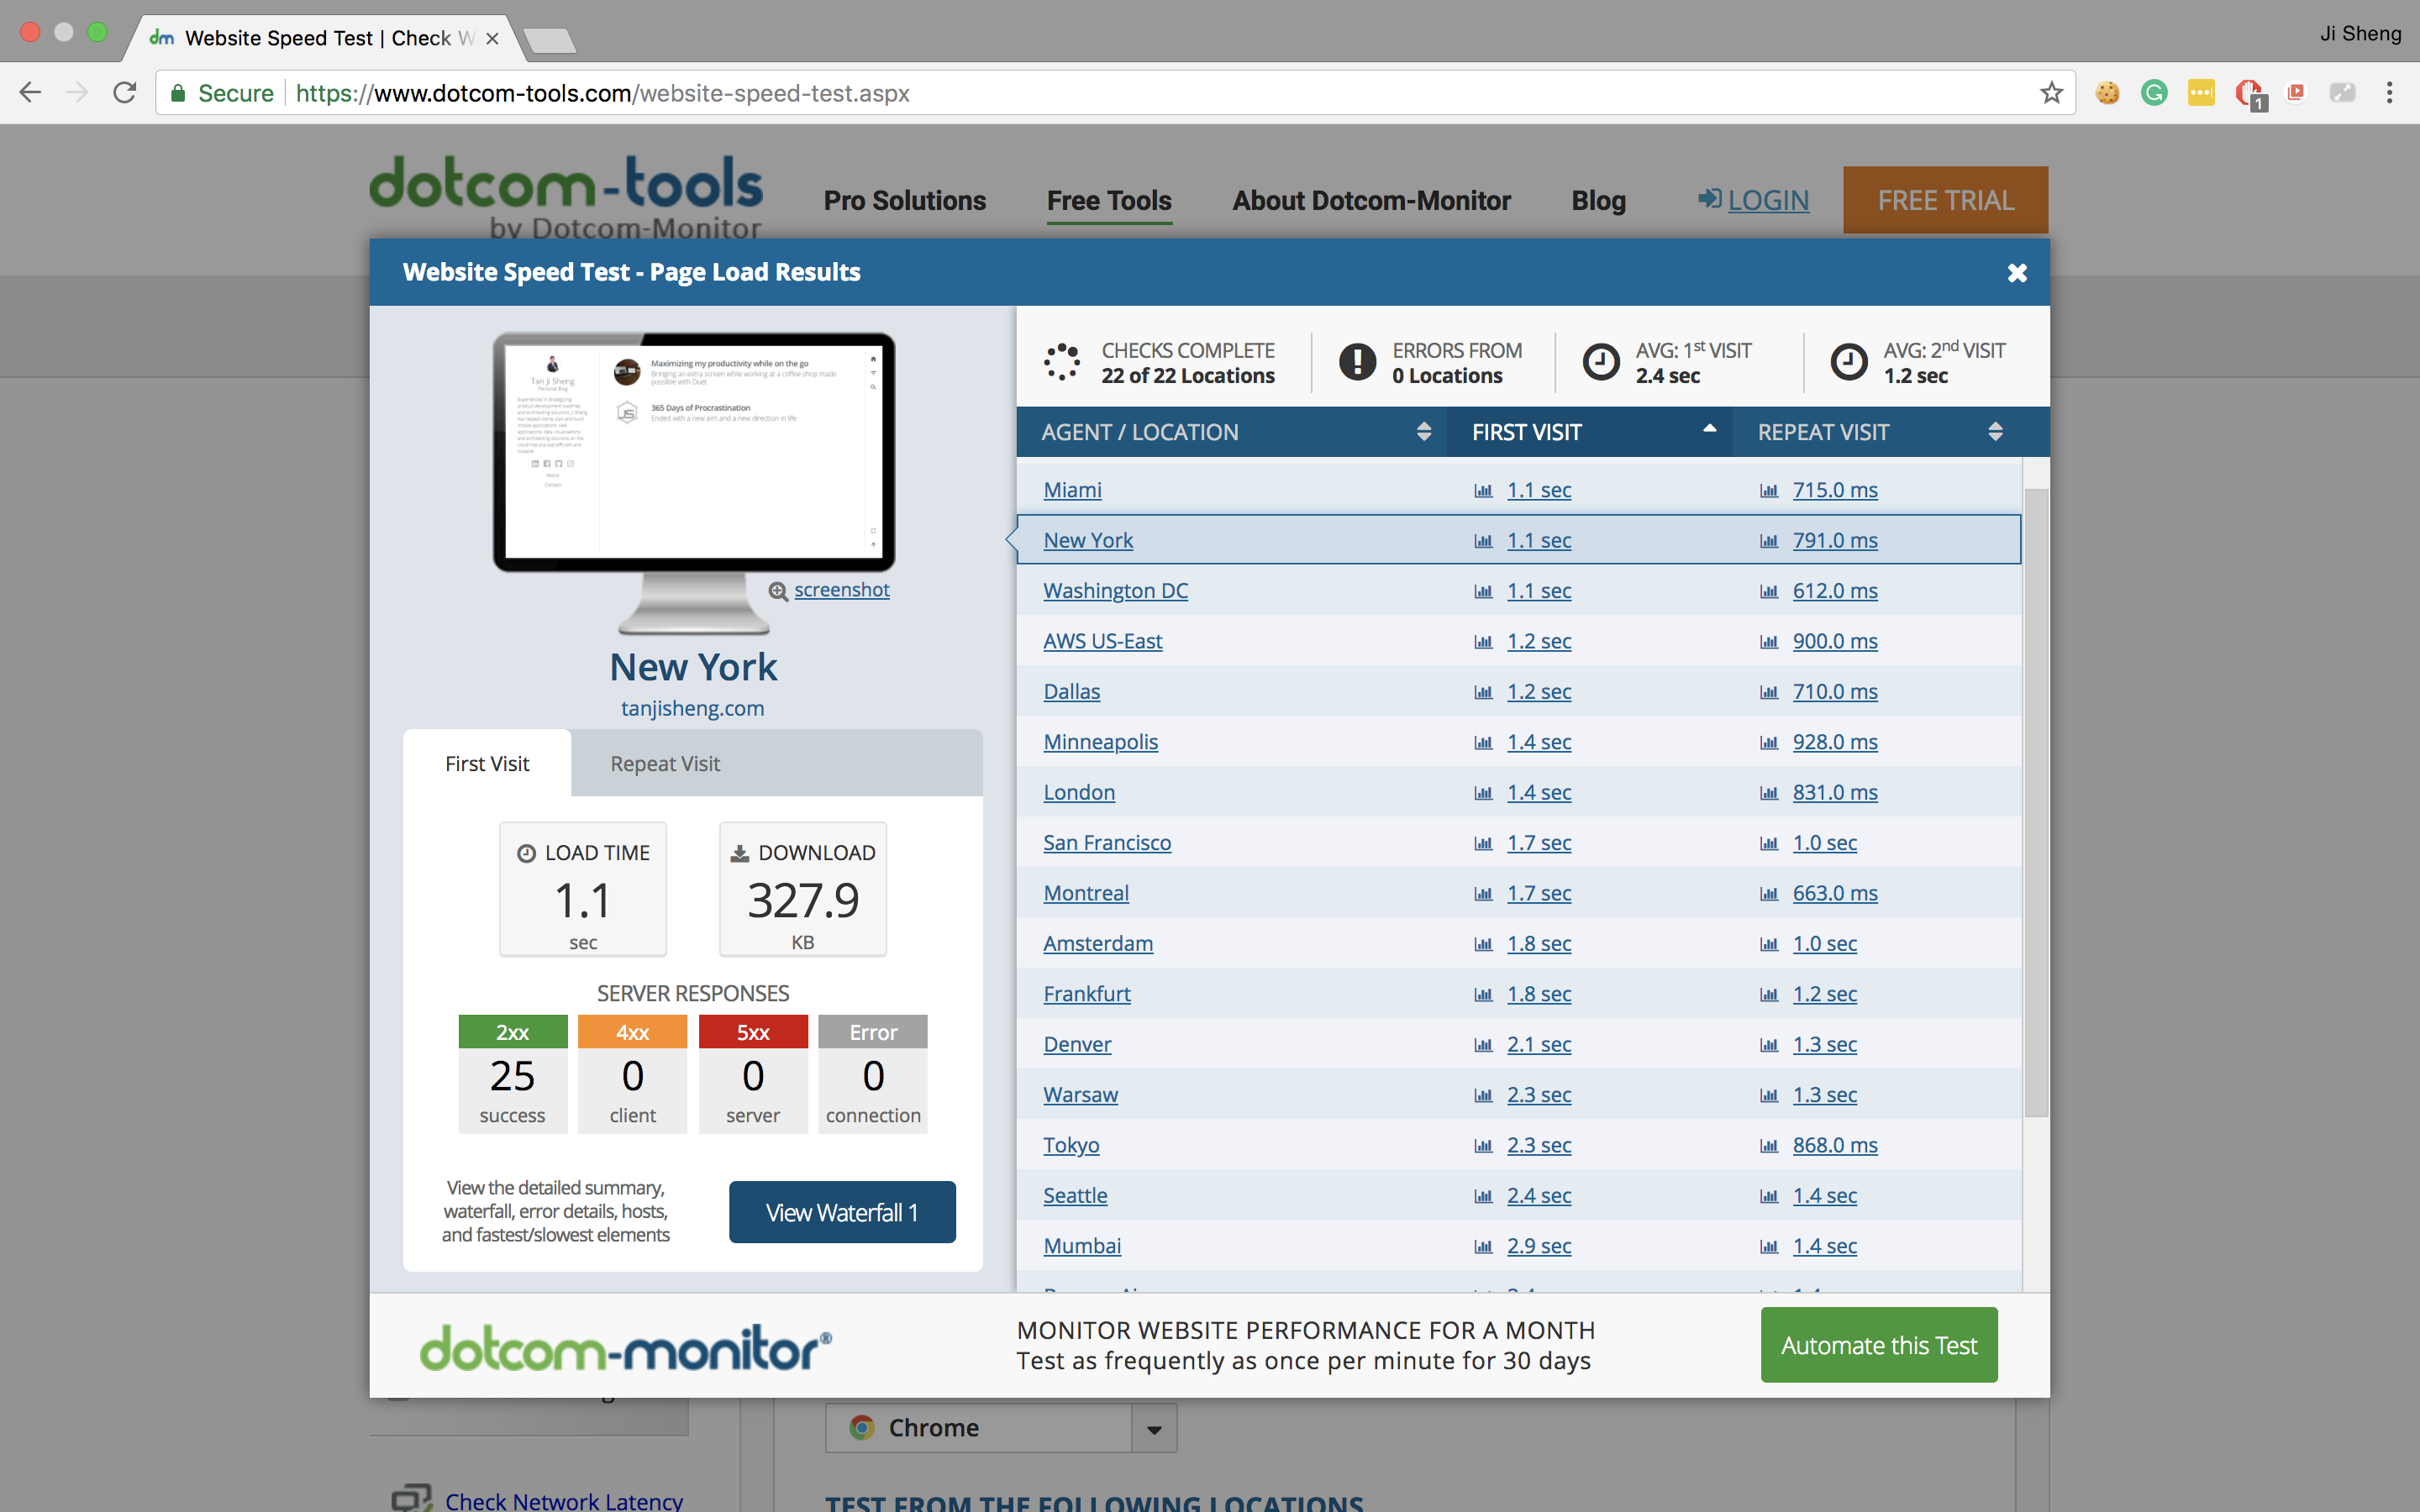
Task: Open chart icon for Washington DC first visit
Action: click(1483, 591)
